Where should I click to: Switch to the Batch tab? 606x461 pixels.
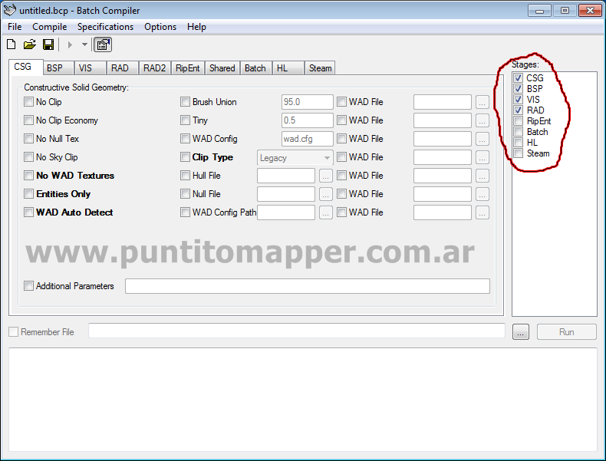click(x=255, y=68)
